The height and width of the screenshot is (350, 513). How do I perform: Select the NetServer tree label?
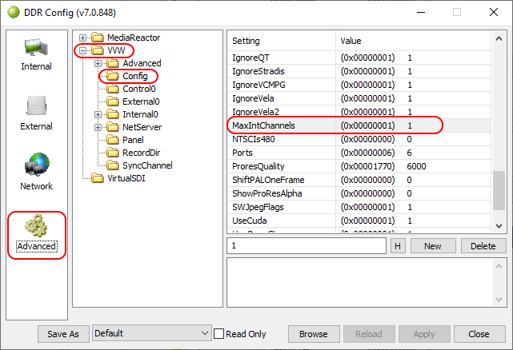[142, 127]
